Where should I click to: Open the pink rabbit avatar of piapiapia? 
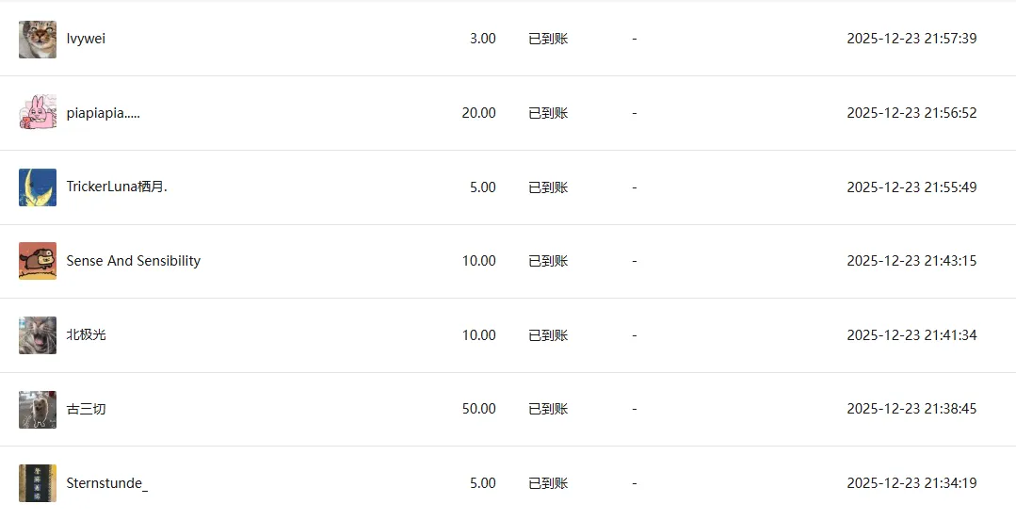coord(38,113)
